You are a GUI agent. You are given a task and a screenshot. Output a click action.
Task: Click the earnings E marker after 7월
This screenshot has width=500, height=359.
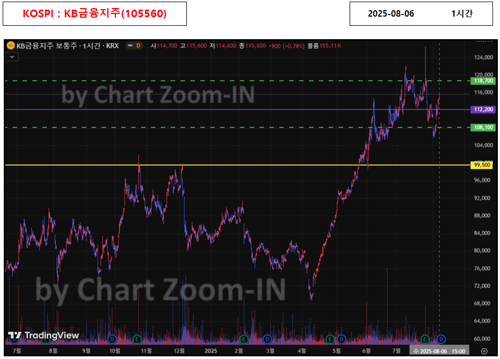pyautogui.click(x=425, y=339)
